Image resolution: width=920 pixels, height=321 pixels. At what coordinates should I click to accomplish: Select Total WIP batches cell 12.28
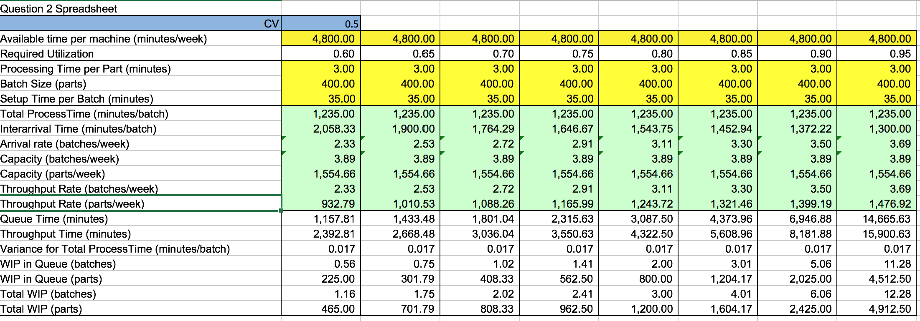click(x=877, y=293)
